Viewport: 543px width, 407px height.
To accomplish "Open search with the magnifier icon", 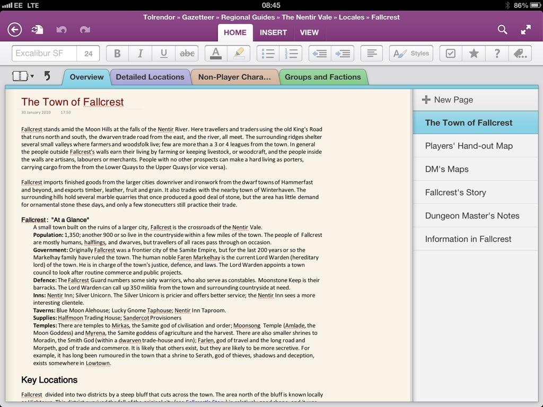I will tap(502, 30).
